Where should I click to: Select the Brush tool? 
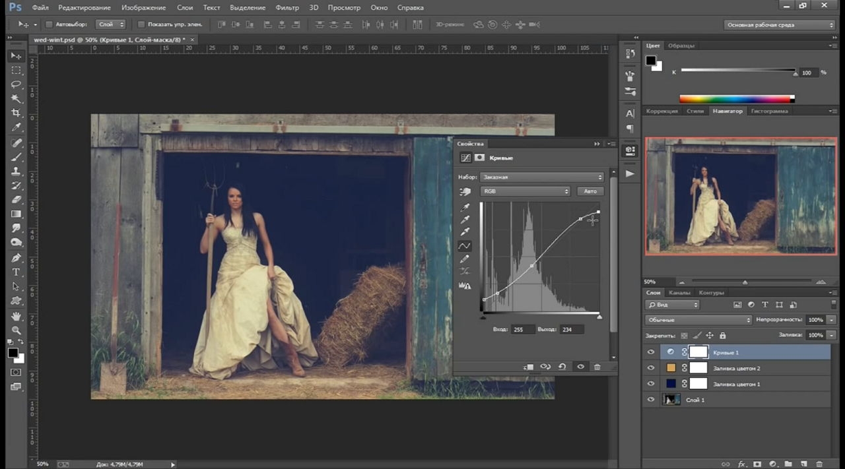[x=16, y=157]
